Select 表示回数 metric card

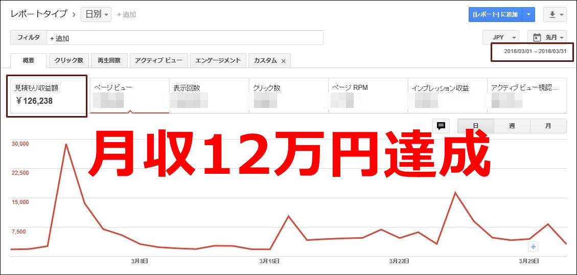pos(209,96)
